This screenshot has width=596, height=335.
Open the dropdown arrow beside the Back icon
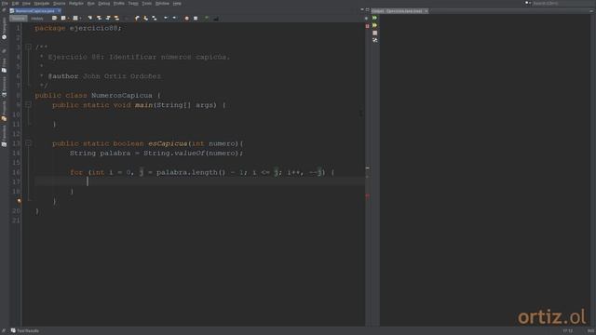68,19
